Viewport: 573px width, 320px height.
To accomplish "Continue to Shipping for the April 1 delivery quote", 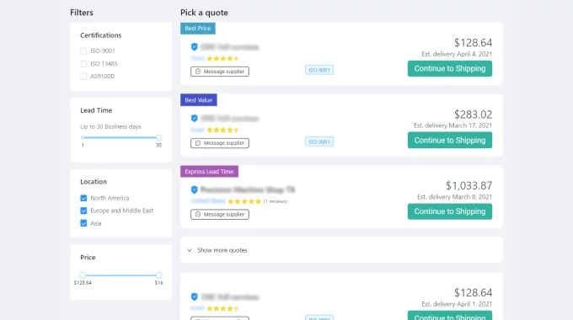I will click(x=450, y=316).
